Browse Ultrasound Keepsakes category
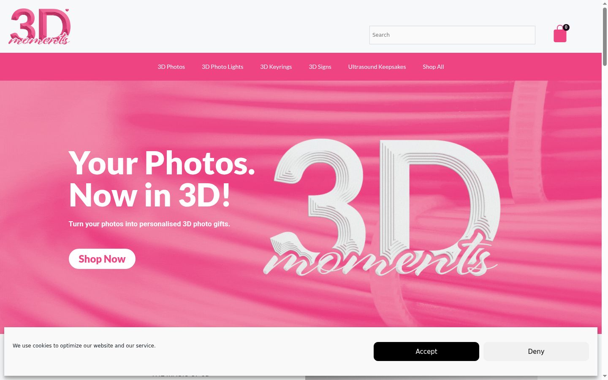Screen dimensions: 608x380 (x=377, y=67)
